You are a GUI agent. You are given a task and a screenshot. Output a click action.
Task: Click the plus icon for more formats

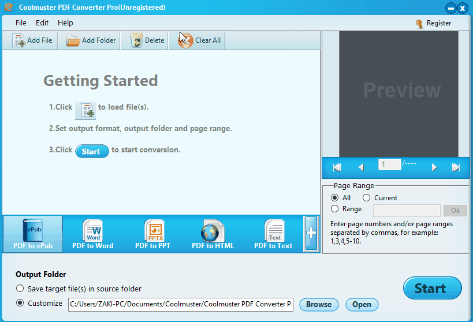click(311, 233)
